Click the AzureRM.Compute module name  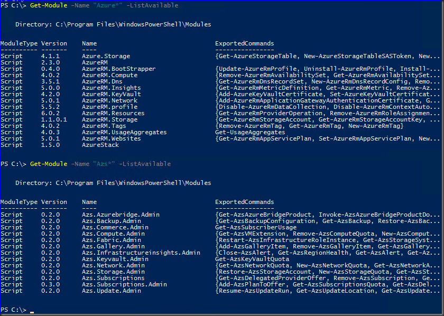(x=110, y=75)
